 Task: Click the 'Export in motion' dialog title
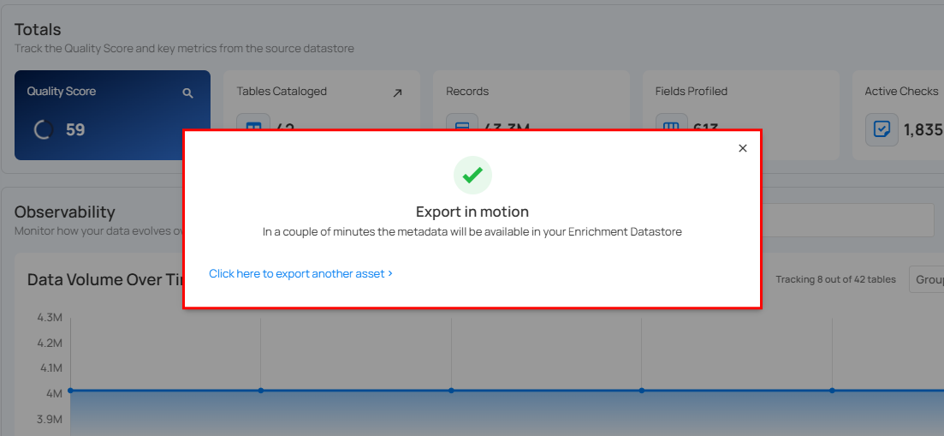click(472, 212)
